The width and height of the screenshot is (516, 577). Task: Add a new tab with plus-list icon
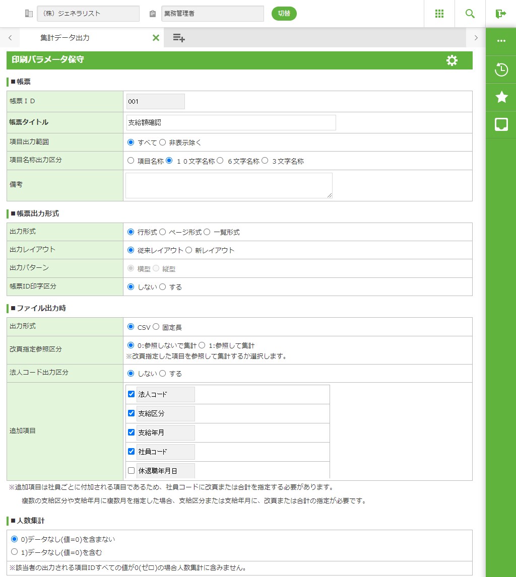[179, 38]
